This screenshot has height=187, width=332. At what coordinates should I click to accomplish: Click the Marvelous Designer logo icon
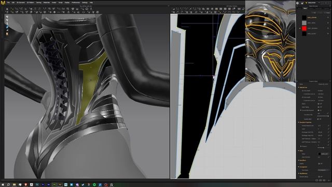point(3,3)
